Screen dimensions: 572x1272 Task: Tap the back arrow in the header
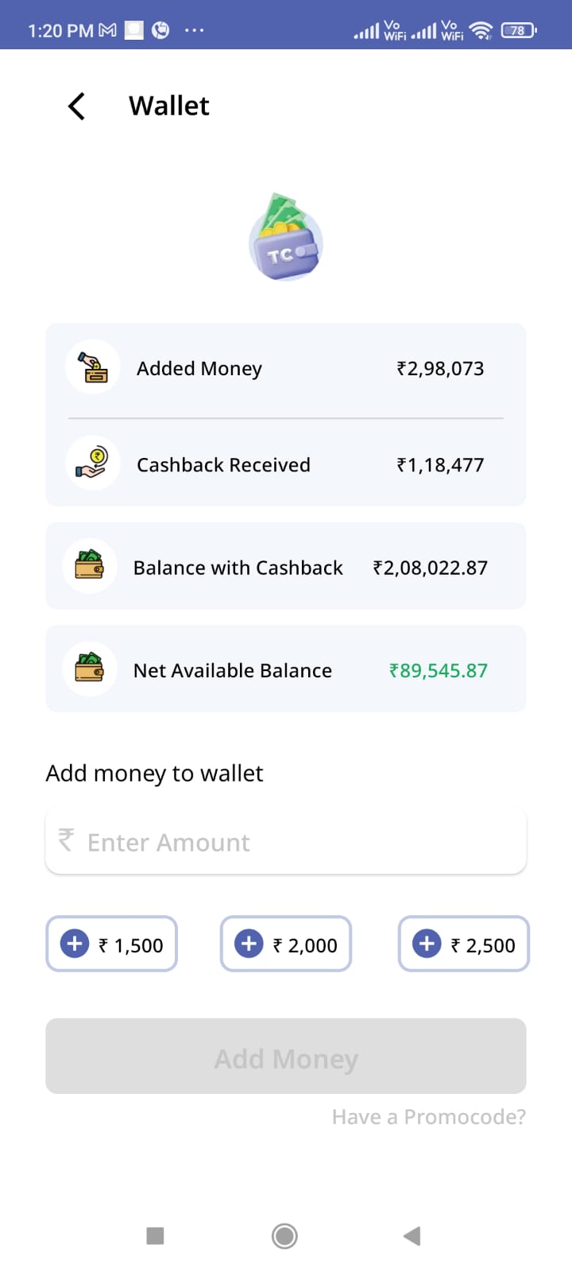77,106
